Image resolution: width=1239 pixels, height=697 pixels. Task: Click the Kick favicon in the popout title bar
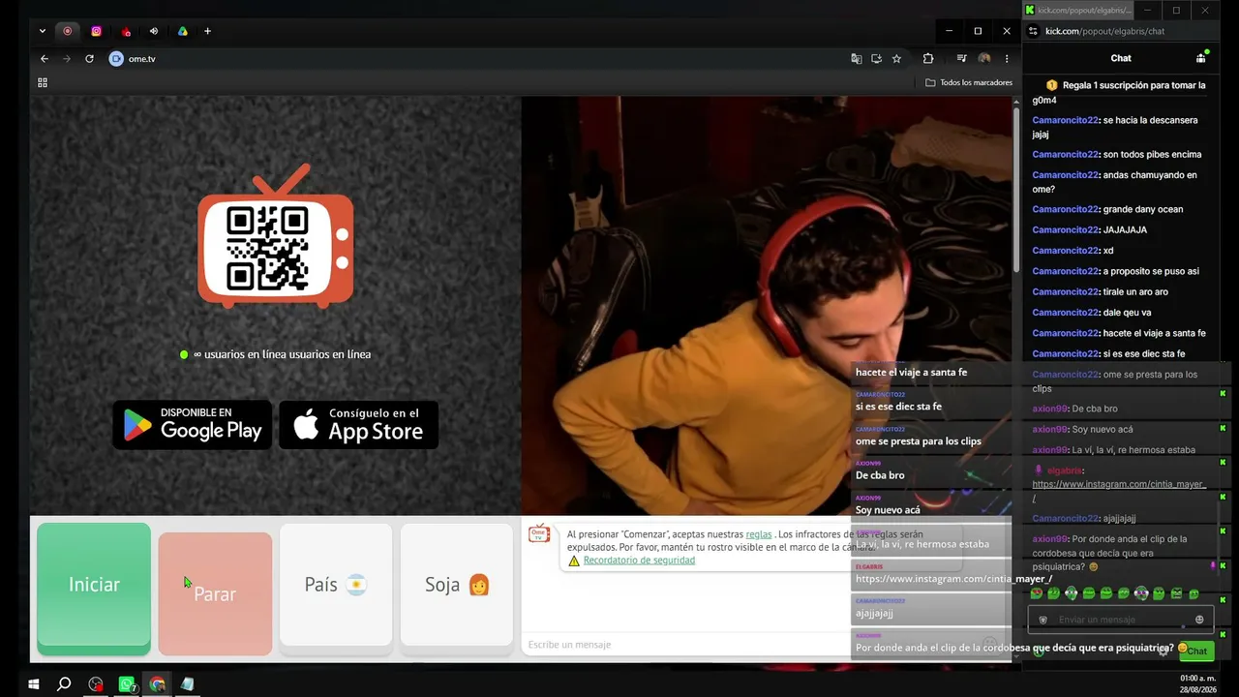click(1030, 10)
